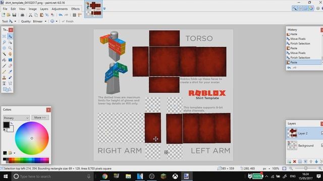Select the Shapes tool

[x=7, y=89]
